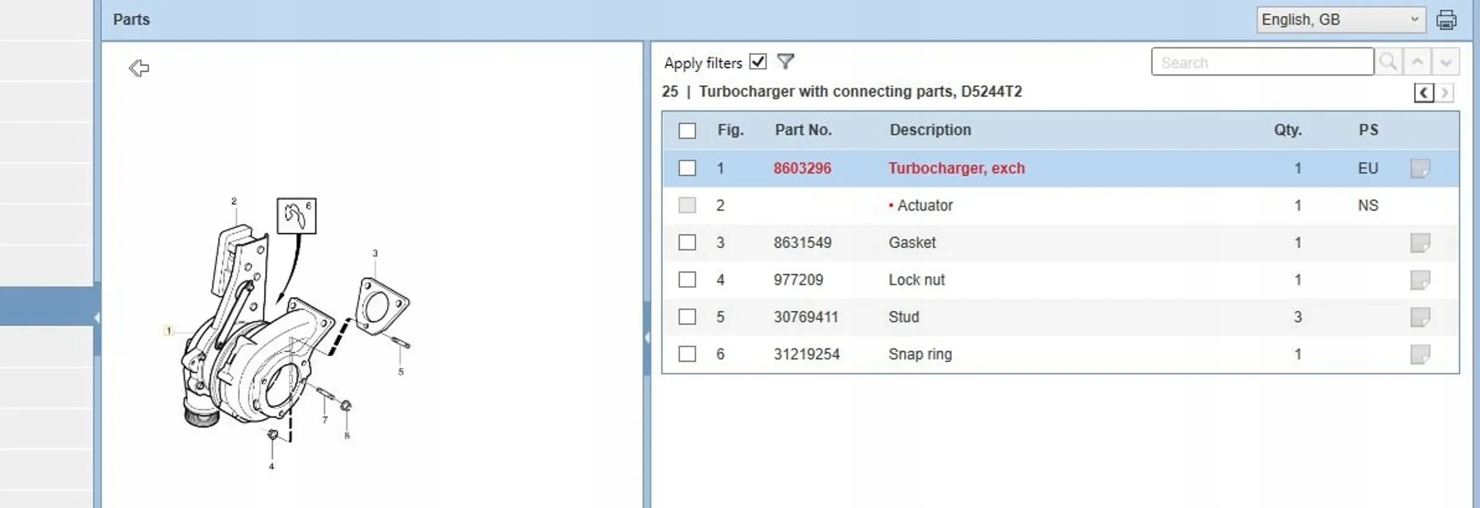Jump to next search result arrow
This screenshot has width=1480, height=508.
click(x=1446, y=62)
